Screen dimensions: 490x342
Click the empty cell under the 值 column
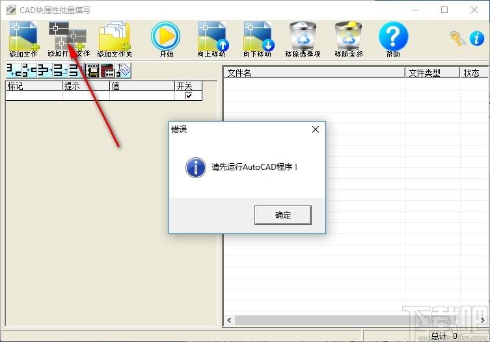pos(143,96)
